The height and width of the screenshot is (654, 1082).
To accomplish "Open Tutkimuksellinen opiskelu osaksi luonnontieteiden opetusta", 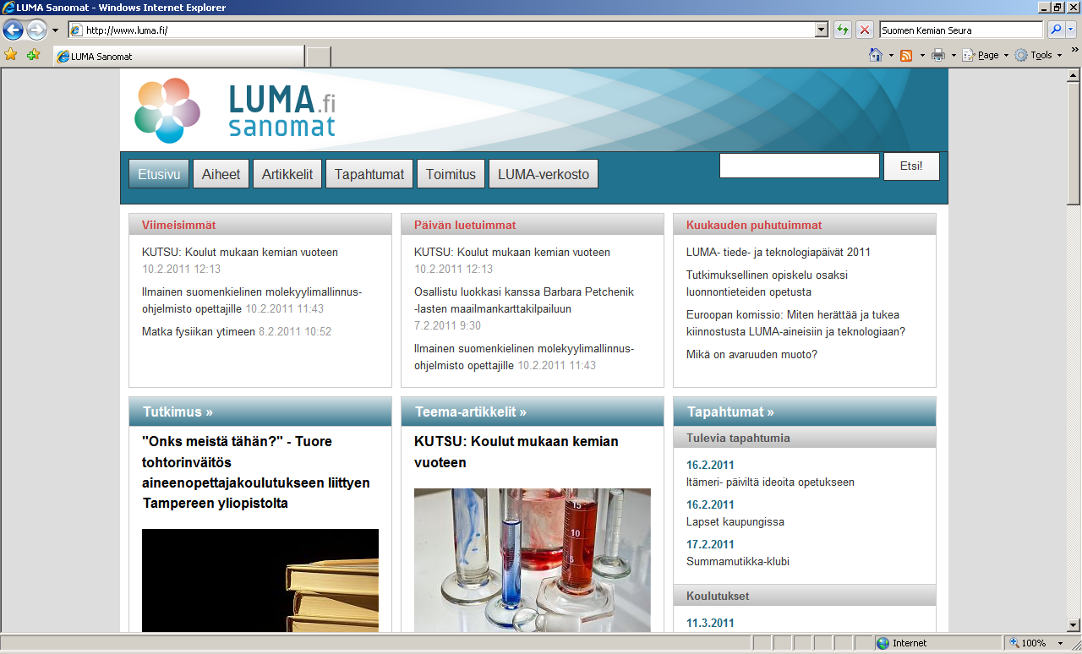I will (x=767, y=283).
